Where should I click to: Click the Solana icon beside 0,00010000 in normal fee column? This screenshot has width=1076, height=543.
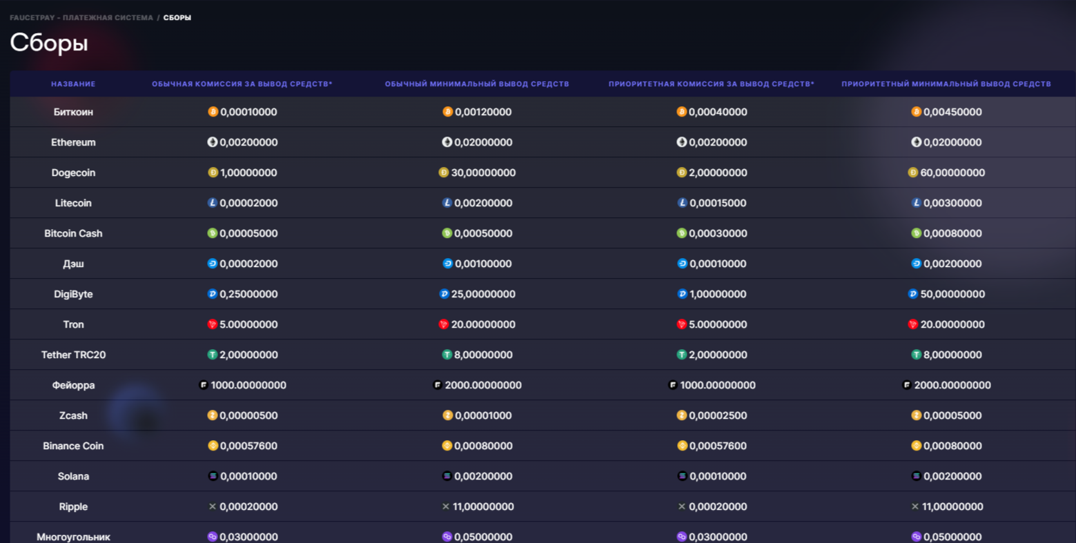point(213,476)
